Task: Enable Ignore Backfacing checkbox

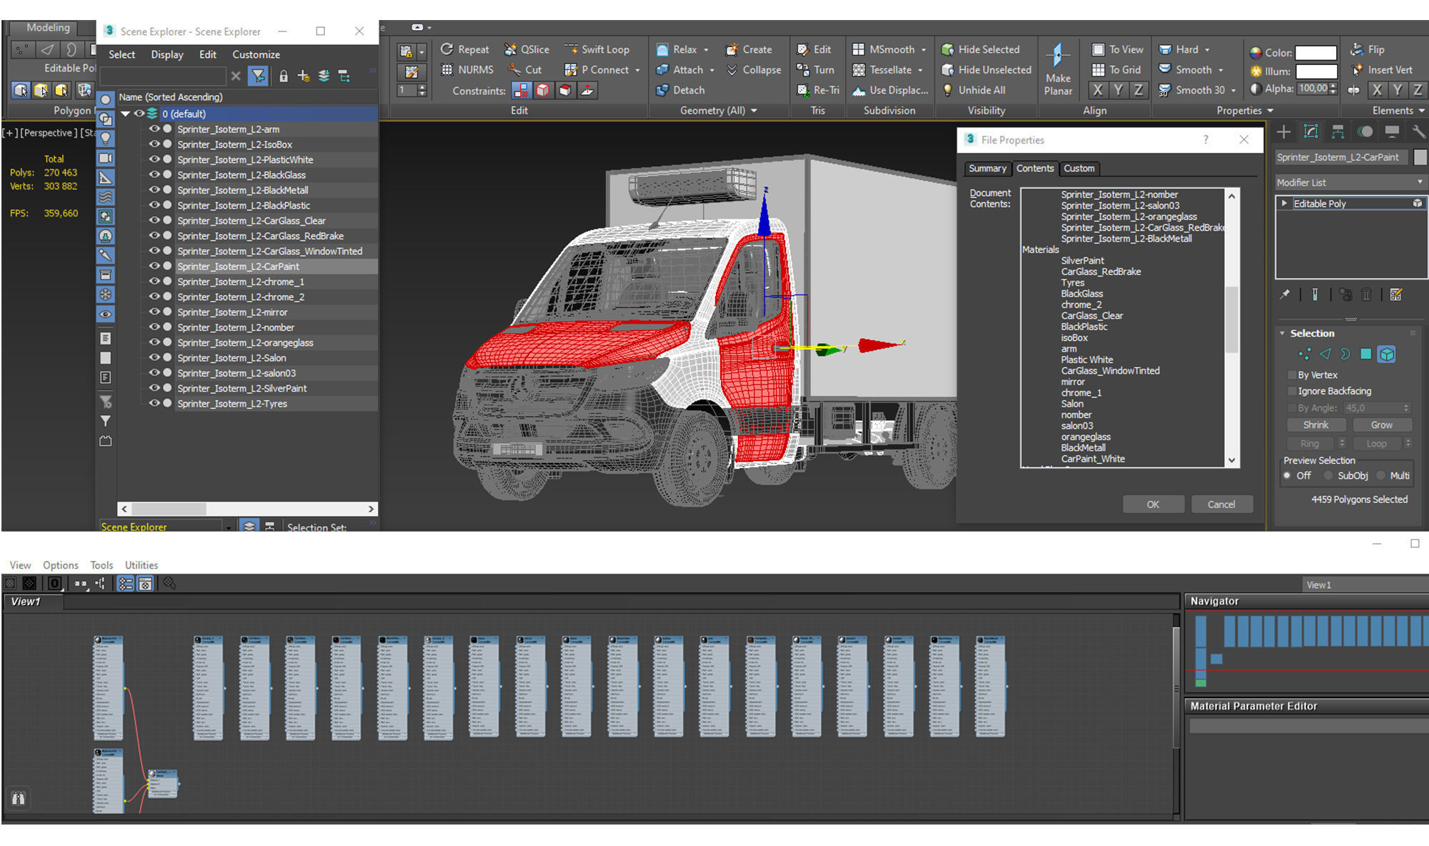Action: (x=1292, y=392)
